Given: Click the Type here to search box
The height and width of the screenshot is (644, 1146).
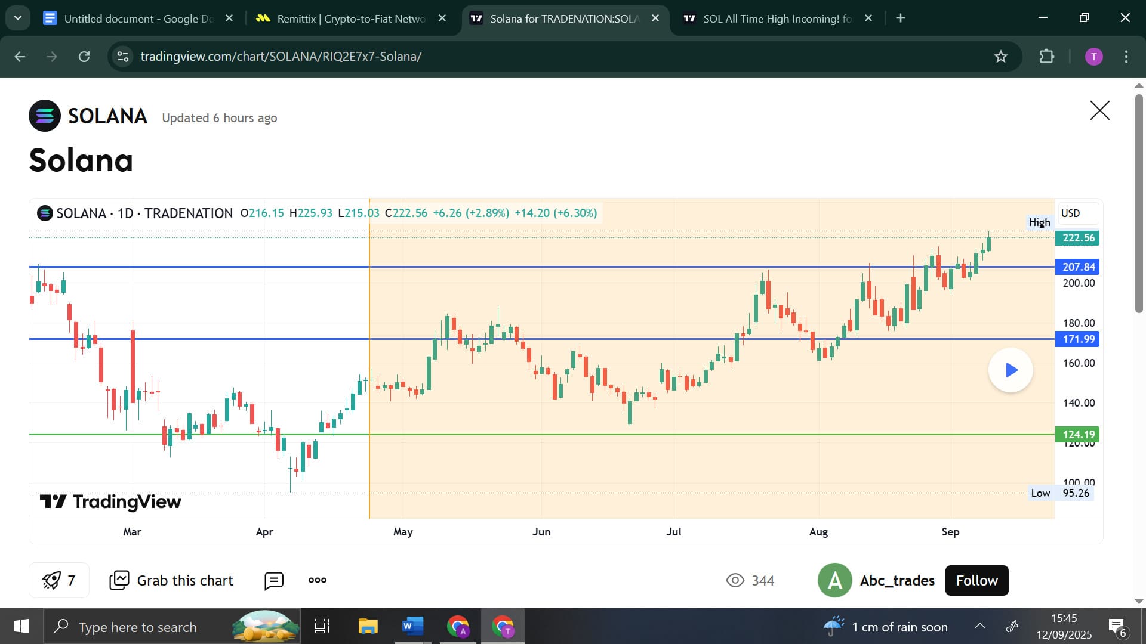Looking at the screenshot, I should click(172, 627).
